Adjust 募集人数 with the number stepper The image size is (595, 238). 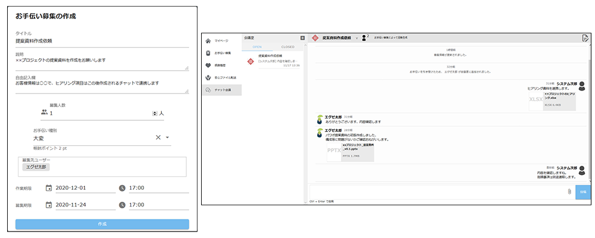[x=155, y=112]
